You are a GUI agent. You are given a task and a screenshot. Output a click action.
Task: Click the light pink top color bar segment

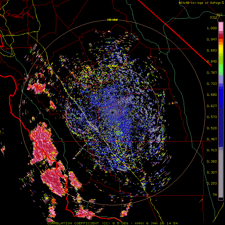(221, 27)
